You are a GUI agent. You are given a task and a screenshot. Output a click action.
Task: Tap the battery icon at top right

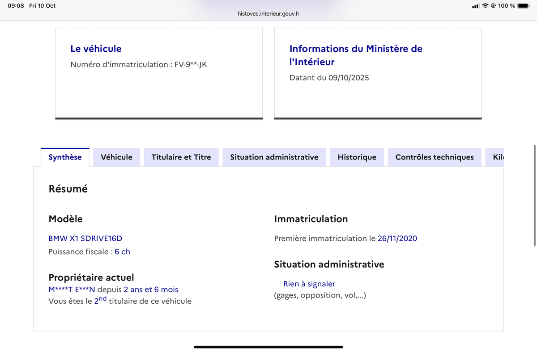(524, 6)
